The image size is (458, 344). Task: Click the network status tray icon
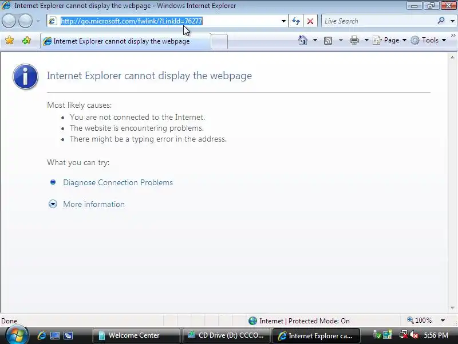(404, 335)
